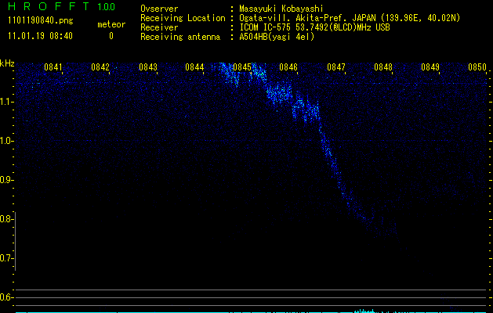
Task: Click the Ovserver field label
Action: click(x=159, y=9)
